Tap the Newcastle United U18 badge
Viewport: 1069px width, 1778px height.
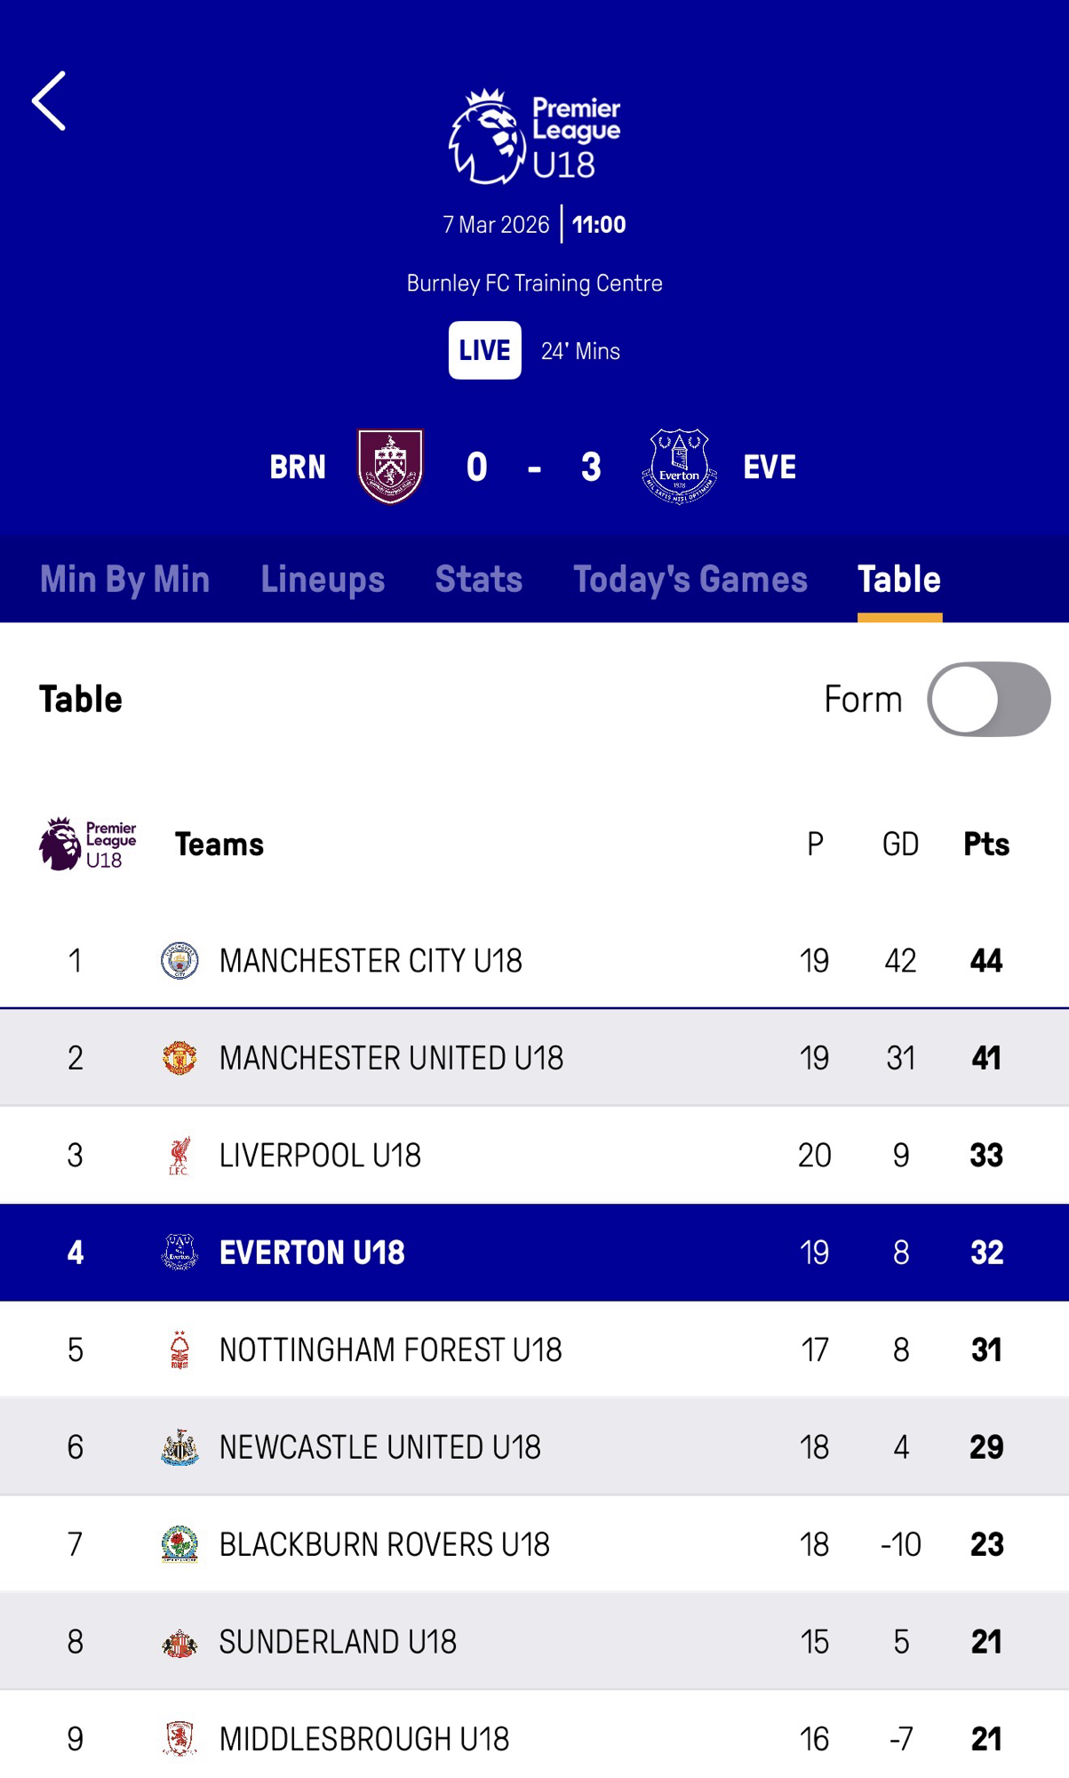(x=179, y=1447)
